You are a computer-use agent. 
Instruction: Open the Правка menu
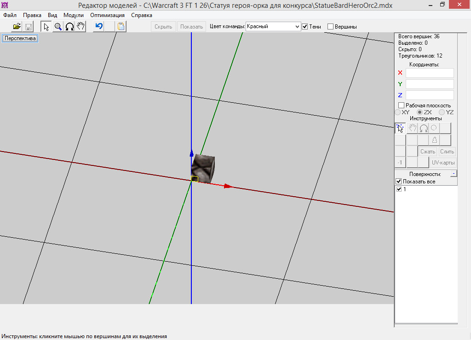click(32, 15)
